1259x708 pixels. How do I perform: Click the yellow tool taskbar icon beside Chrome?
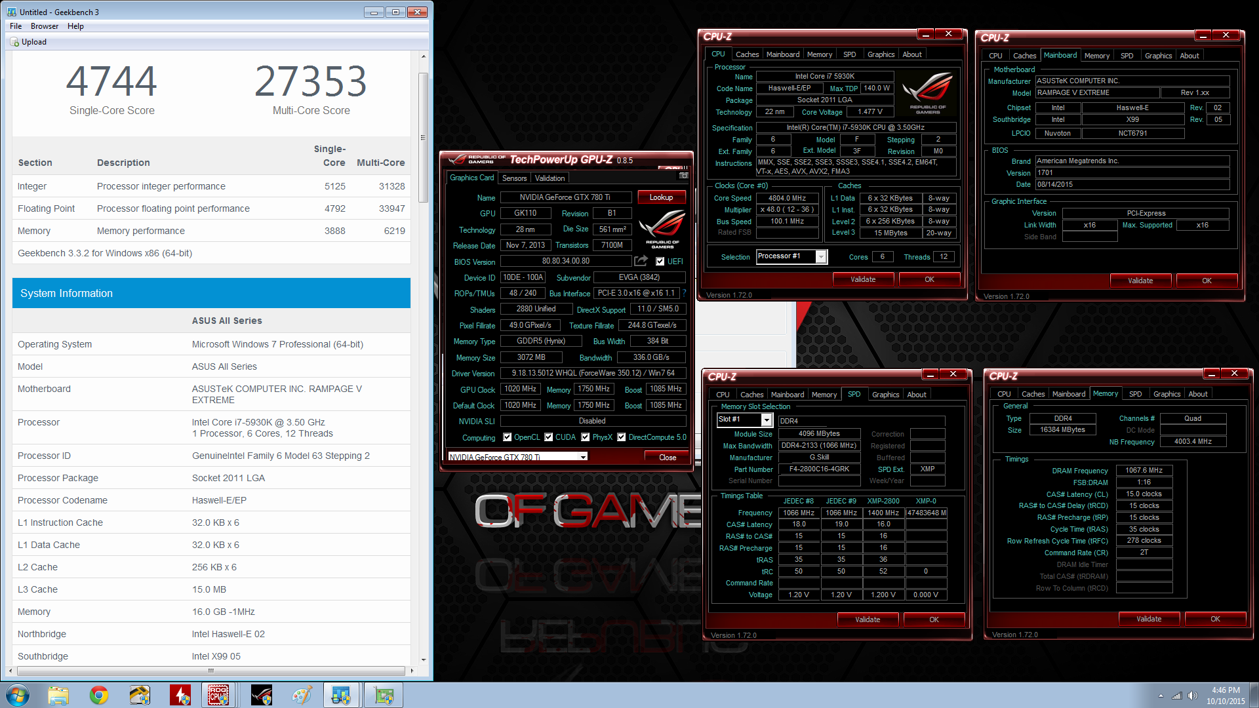pos(140,695)
